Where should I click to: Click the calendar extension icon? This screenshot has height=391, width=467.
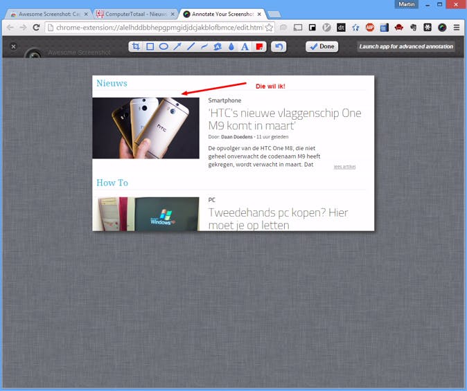pyautogui.click(x=385, y=28)
